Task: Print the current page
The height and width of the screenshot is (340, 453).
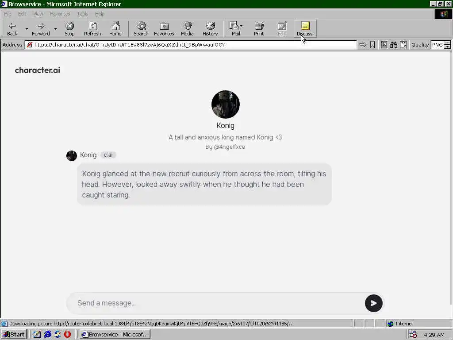Action: click(x=259, y=29)
